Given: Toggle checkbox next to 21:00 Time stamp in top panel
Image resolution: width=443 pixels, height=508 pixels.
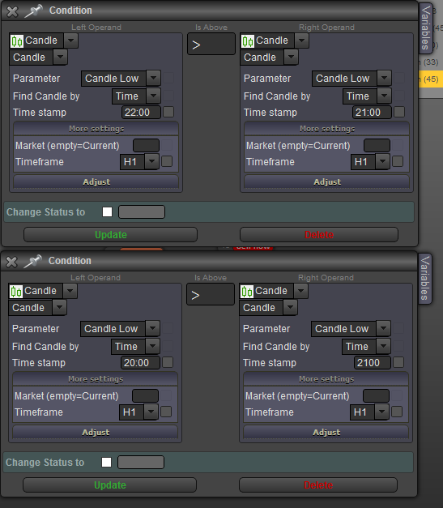Looking at the screenshot, I should 399,112.
